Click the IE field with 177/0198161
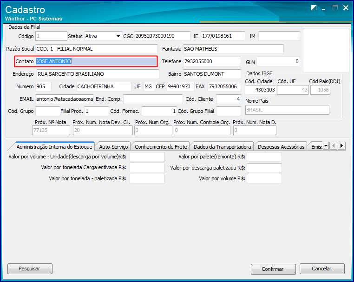Screen dimensions: 354x282 (x=223, y=36)
